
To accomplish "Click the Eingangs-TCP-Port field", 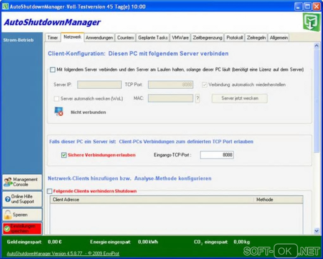I will [x=217, y=155].
